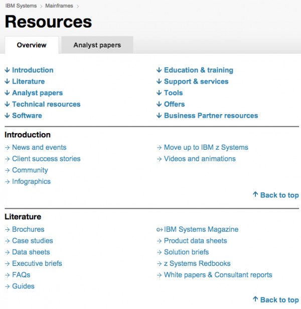Open the FAQs link
Viewport: 301px width, 309px height.
coord(21,275)
